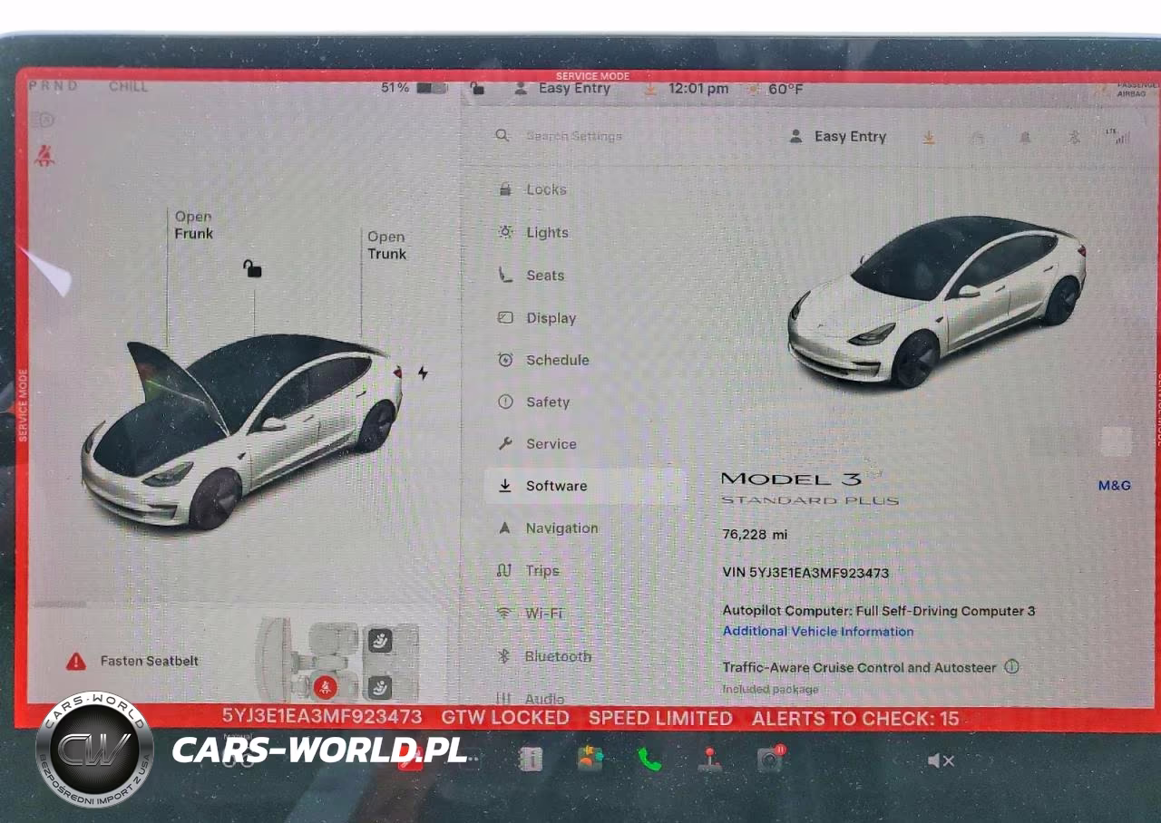
Task: Open the Arcade joystick app in dock
Action: (x=709, y=760)
